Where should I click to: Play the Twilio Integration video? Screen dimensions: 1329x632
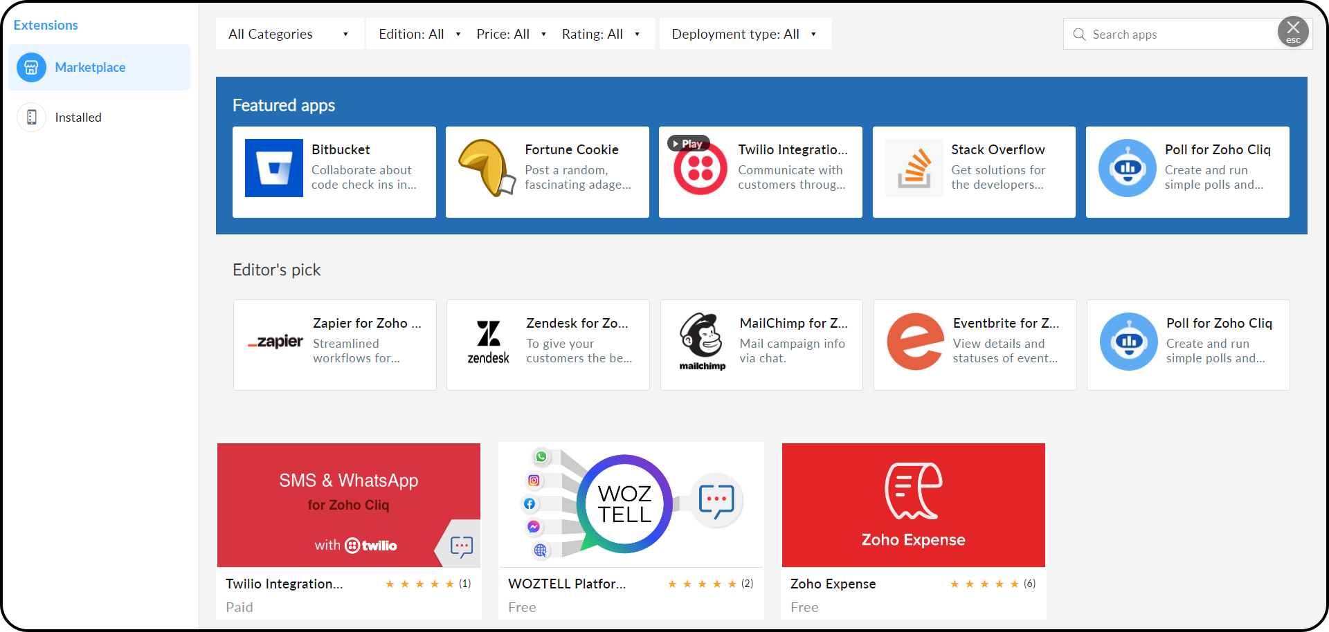click(688, 144)
